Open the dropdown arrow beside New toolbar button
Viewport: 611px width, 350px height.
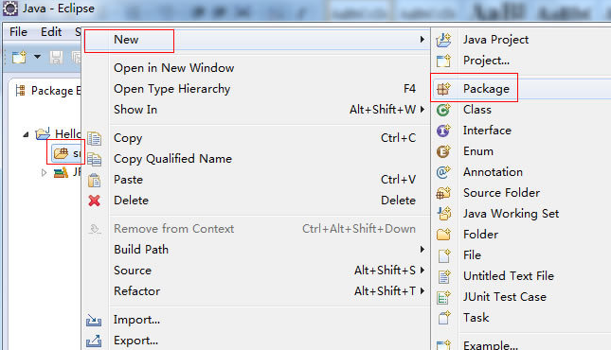pos(37,57)
